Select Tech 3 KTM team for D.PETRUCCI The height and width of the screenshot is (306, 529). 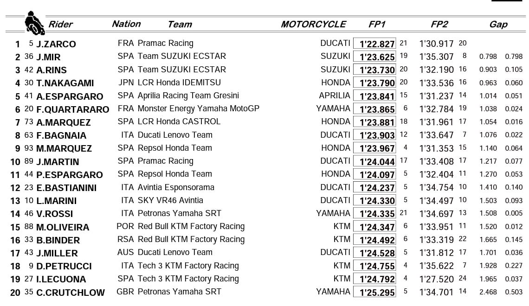click(x=188, y=266)
